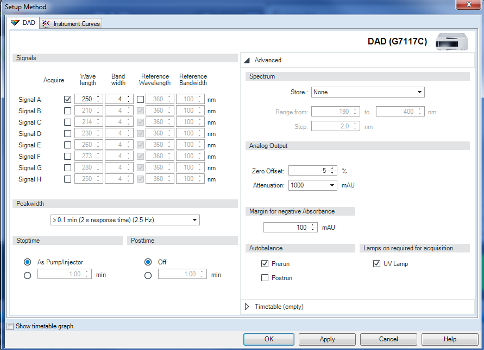Screen dimensions: 484x350
Task: Select the DAD tab
Action: click(x=24, y=23)
